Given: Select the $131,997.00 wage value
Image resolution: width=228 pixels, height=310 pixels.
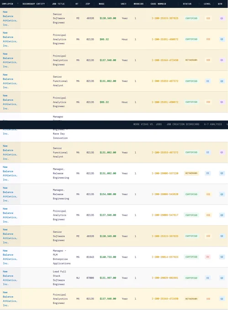Looking at the screenshot, I should (x=108, y=278).
